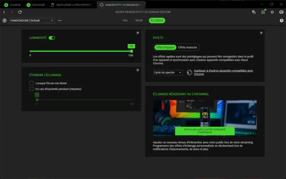Go back with the left arrow icon
The image size is (286, 179).
4,12
